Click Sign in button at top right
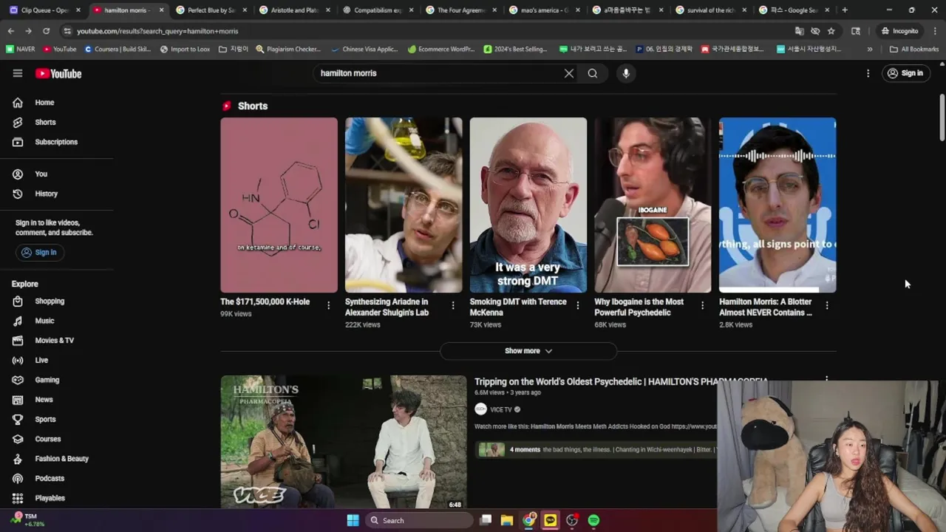 click(906, 73)
